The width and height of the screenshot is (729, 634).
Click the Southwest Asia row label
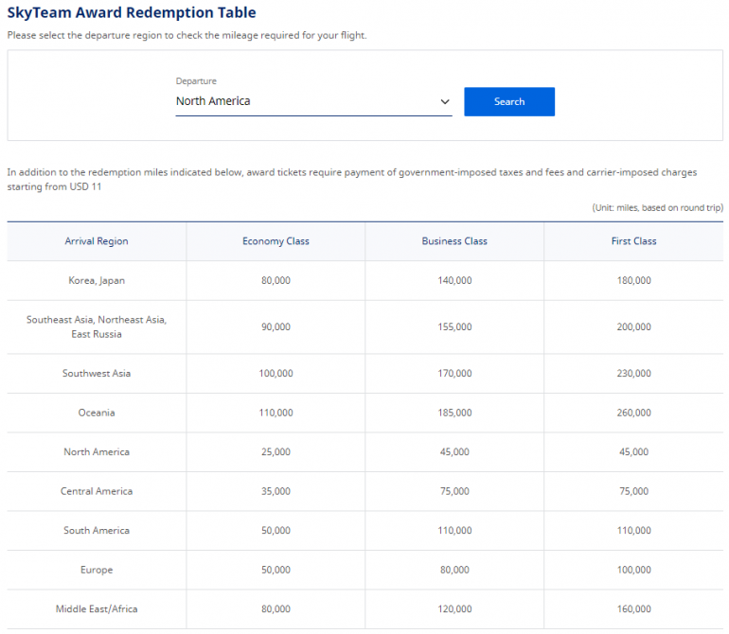click(97, 374)
